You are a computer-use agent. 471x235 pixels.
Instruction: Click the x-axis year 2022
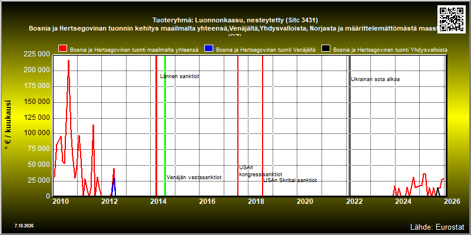(354, 202)
